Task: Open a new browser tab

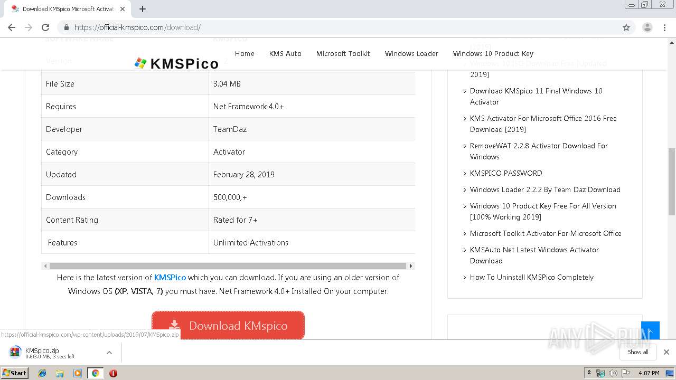Action: (143, 9)
